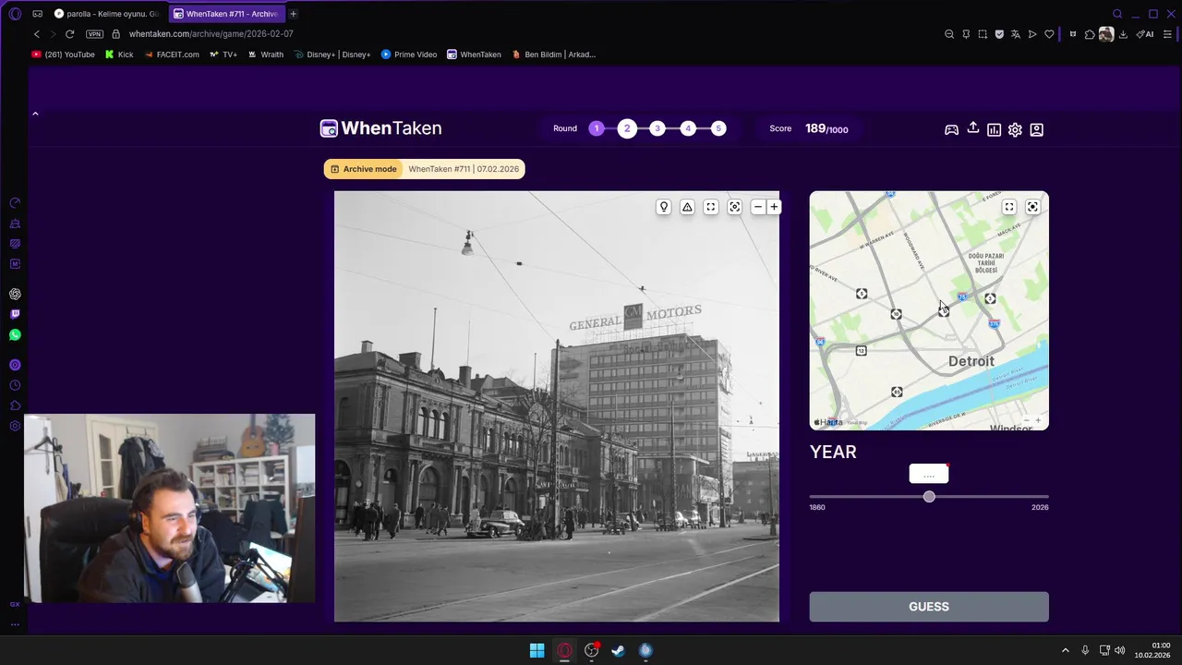
Task: Toggle the ad blocker shield icon
Action: 999,34
